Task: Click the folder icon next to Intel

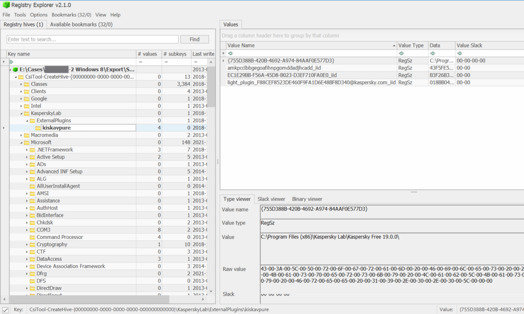Action: pos(27,106)
